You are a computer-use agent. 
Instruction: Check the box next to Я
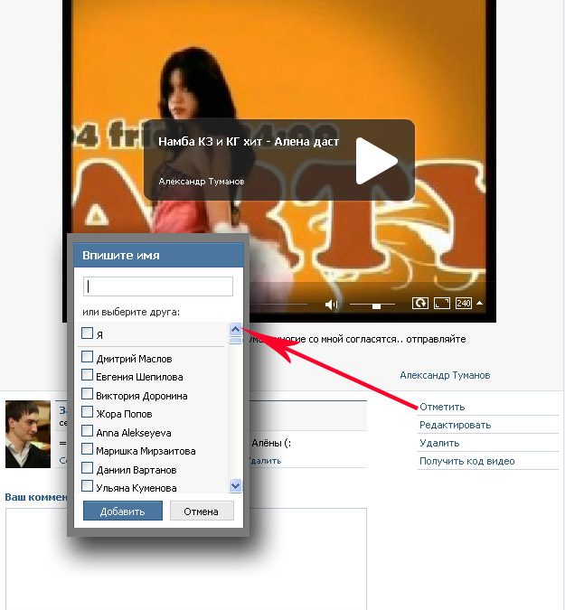(x=88, y=333)
